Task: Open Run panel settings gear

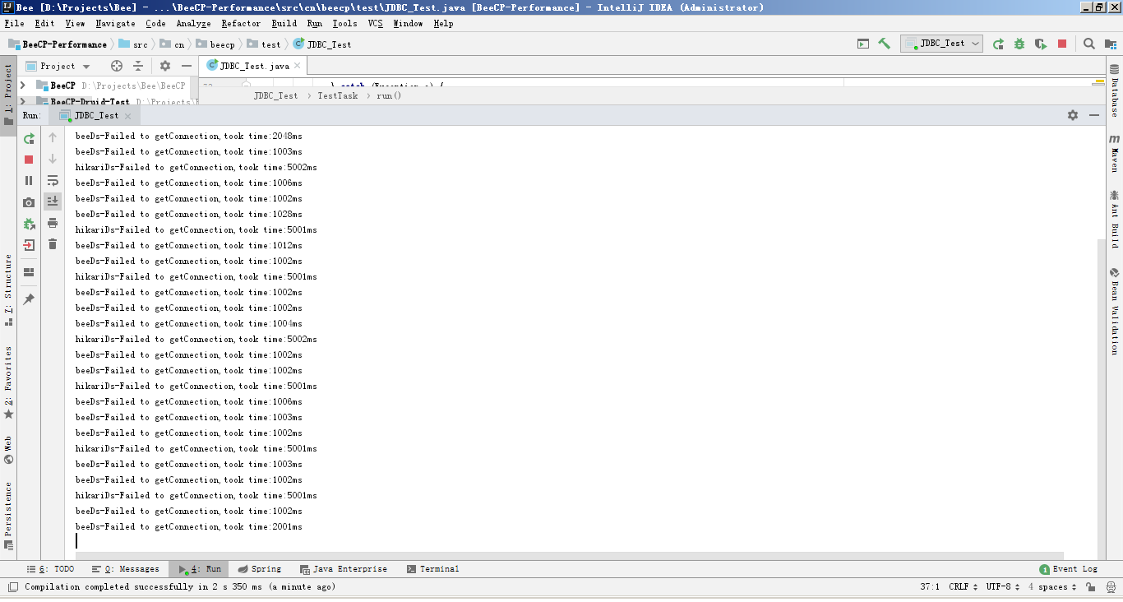Action: tap(1072, 116)
